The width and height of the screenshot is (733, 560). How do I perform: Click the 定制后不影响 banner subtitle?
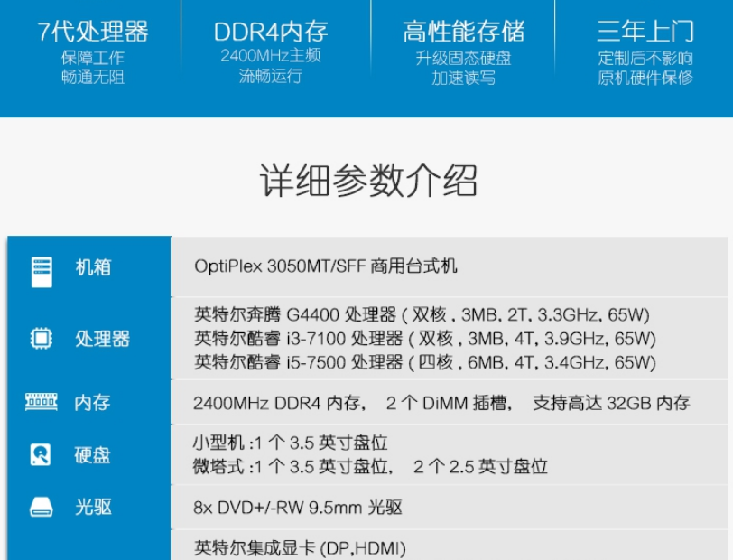[645, 59]
